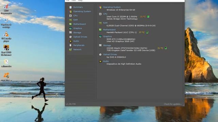This screenshot has height=122, width=218.
Task: Click the 'Intel HD Graphics 3000 (HP)' line
Action: point(120,41)
